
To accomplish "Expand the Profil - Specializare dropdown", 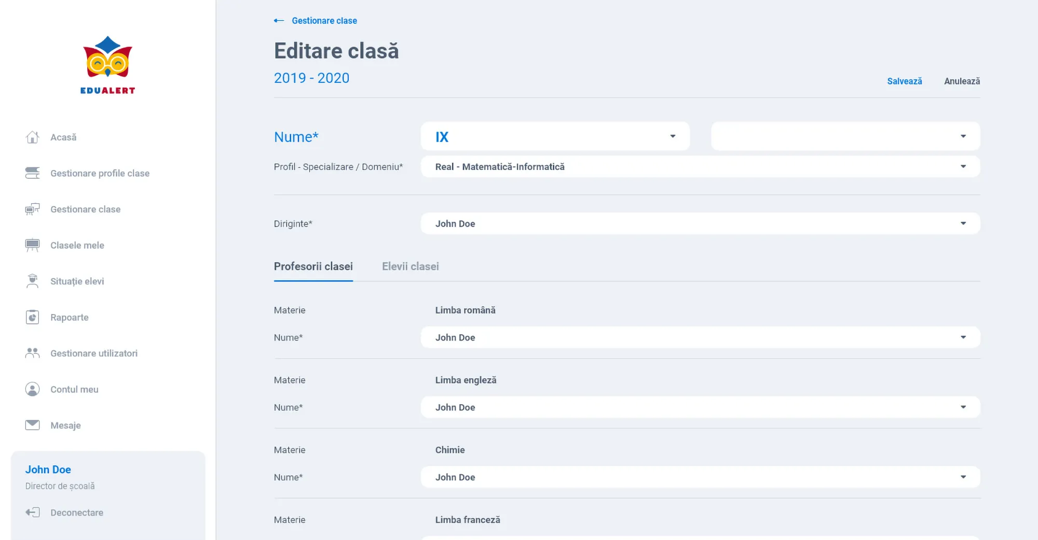I will 700,166.
